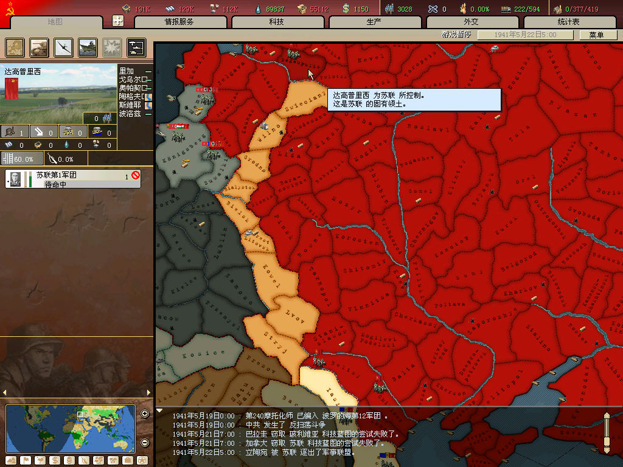This screenshot has width=623, height=467.
Task: Open the unit organization chart icon
Action: pos(137,47)
